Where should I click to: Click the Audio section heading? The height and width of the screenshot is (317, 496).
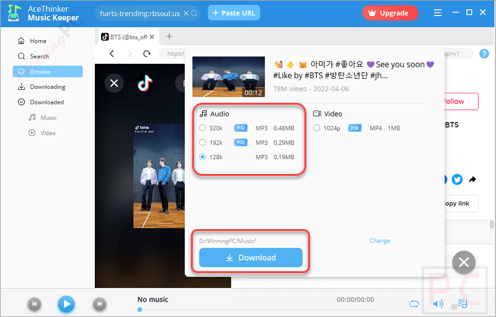tap(215, 114)
